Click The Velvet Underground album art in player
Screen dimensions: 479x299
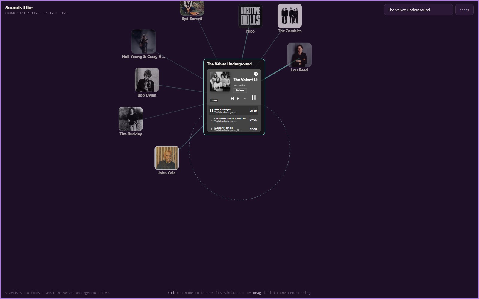[220, 81]
